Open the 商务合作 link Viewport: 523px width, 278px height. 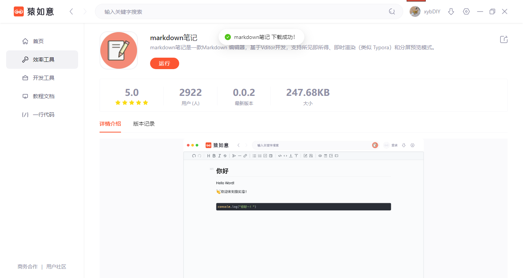(28, 267)
